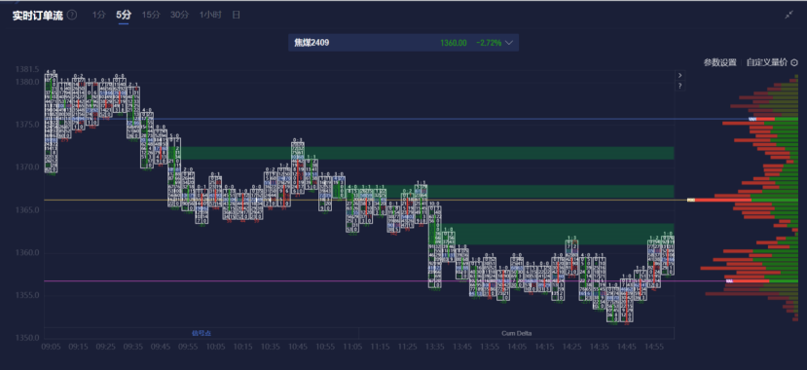Image resolution: width=807 pixels, height=370 pixels.
Task: Select the 1小时 timeframe tab
Action: pos(210,15)
